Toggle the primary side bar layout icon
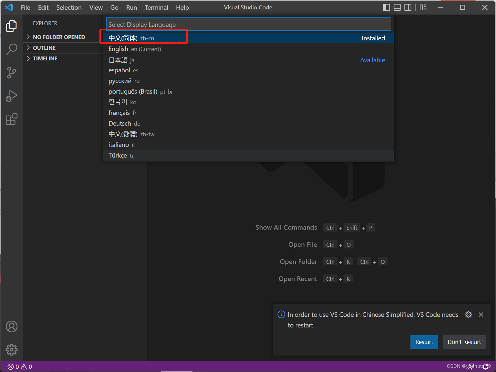The image size is (496, 372). (386, 7)
